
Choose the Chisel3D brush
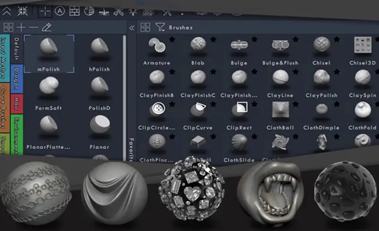(363, 51)
